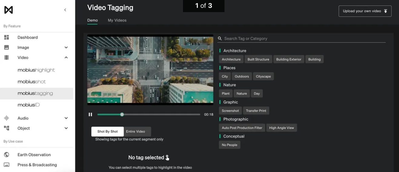Image resolution: width=399 pixels, height=172 pixels.
Task: Click the Earth Observation globe icon
Action: (x=6, y=155)
